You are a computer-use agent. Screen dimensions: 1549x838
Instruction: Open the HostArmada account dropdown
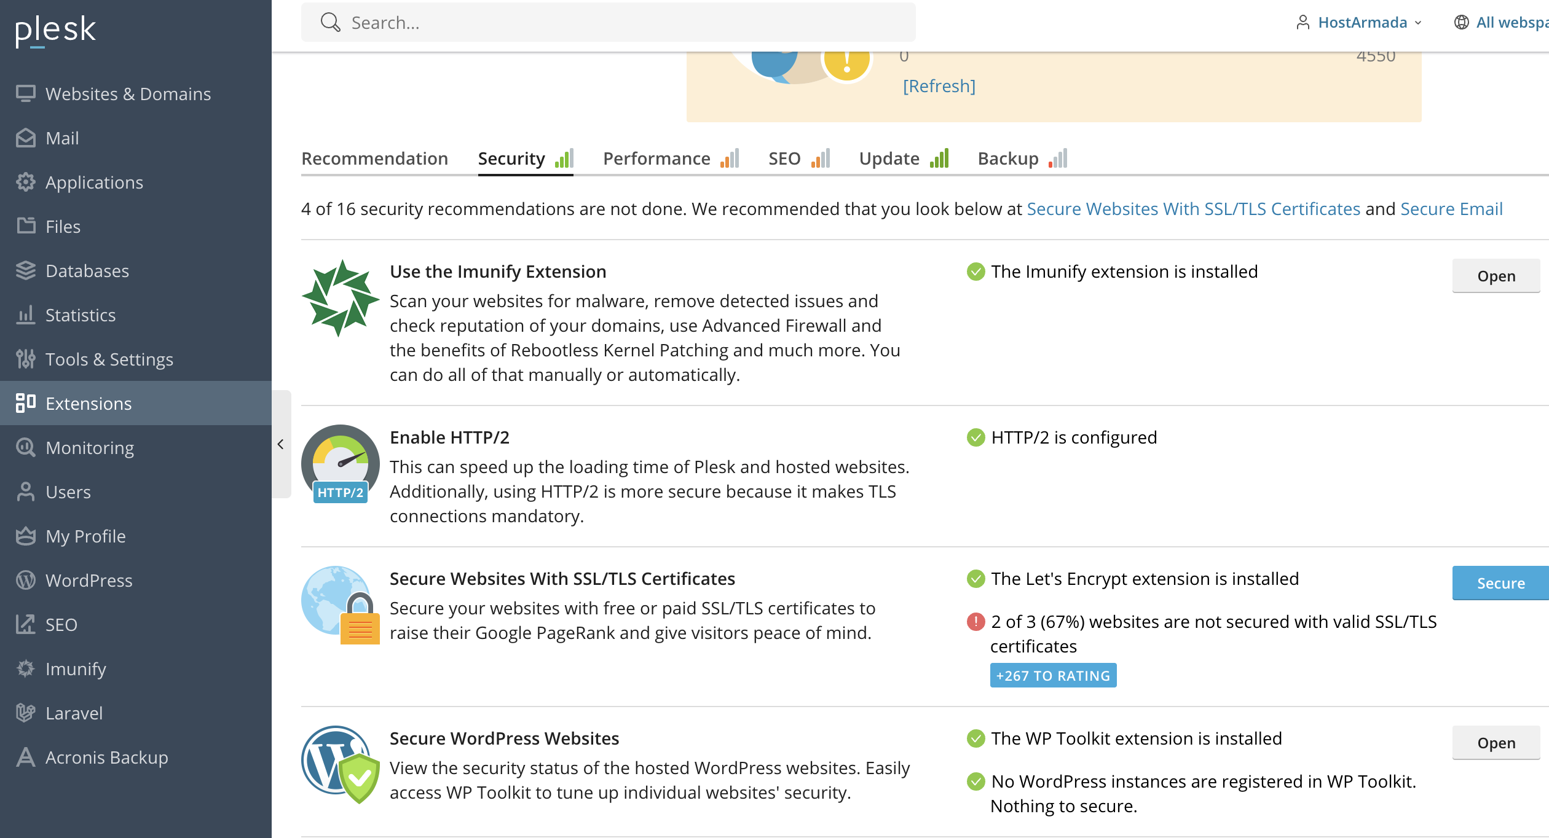click(1359, 23)
